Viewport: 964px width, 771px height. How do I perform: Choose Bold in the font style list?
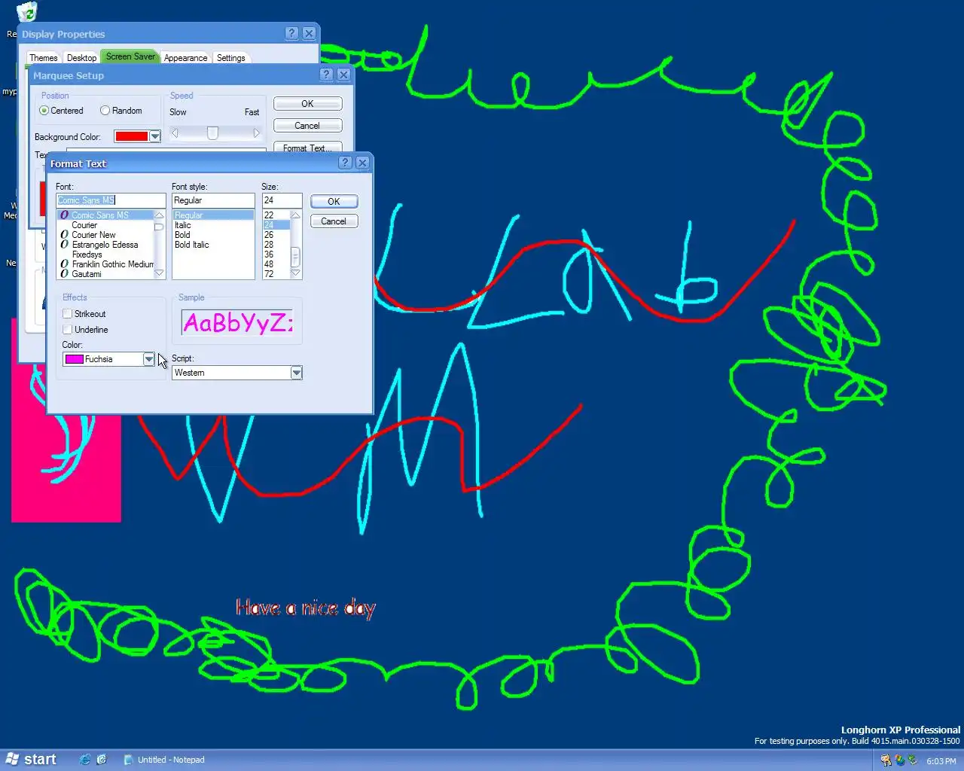[x=213, y=235]
